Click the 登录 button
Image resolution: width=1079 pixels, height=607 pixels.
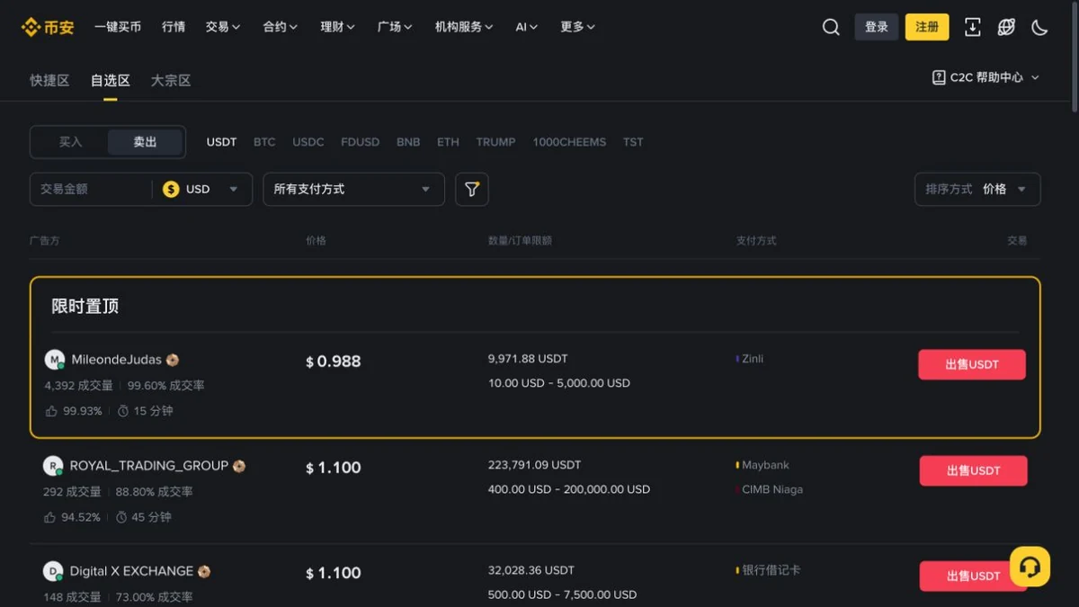tap(877, 27)
